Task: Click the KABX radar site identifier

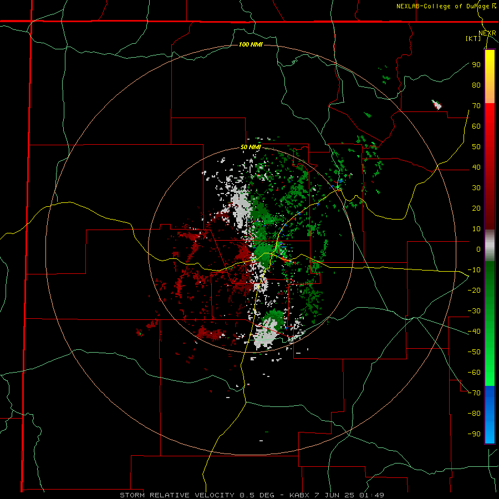Action: click(301, 495)
